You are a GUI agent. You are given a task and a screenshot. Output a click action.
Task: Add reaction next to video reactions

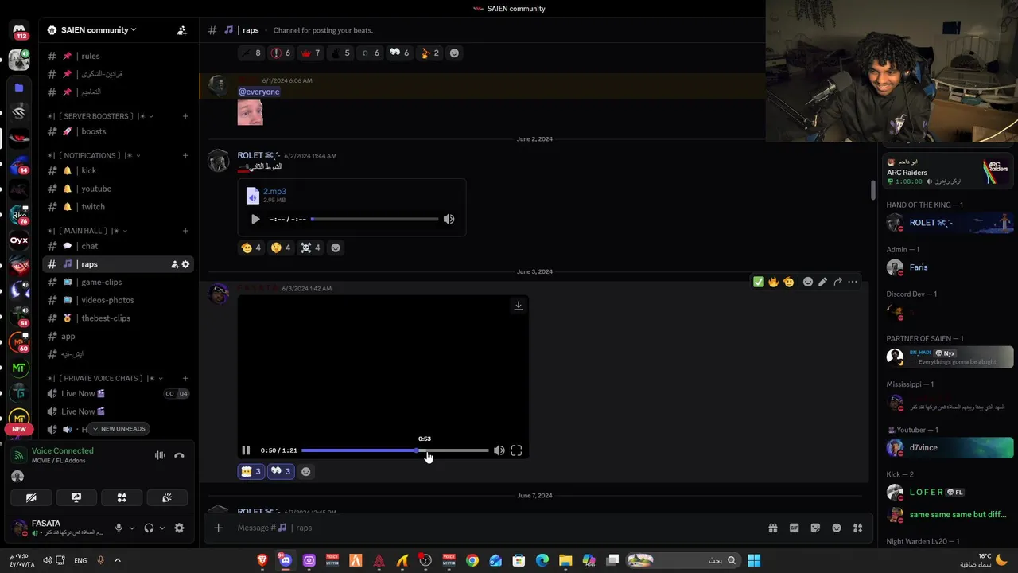tap(305, 471)
